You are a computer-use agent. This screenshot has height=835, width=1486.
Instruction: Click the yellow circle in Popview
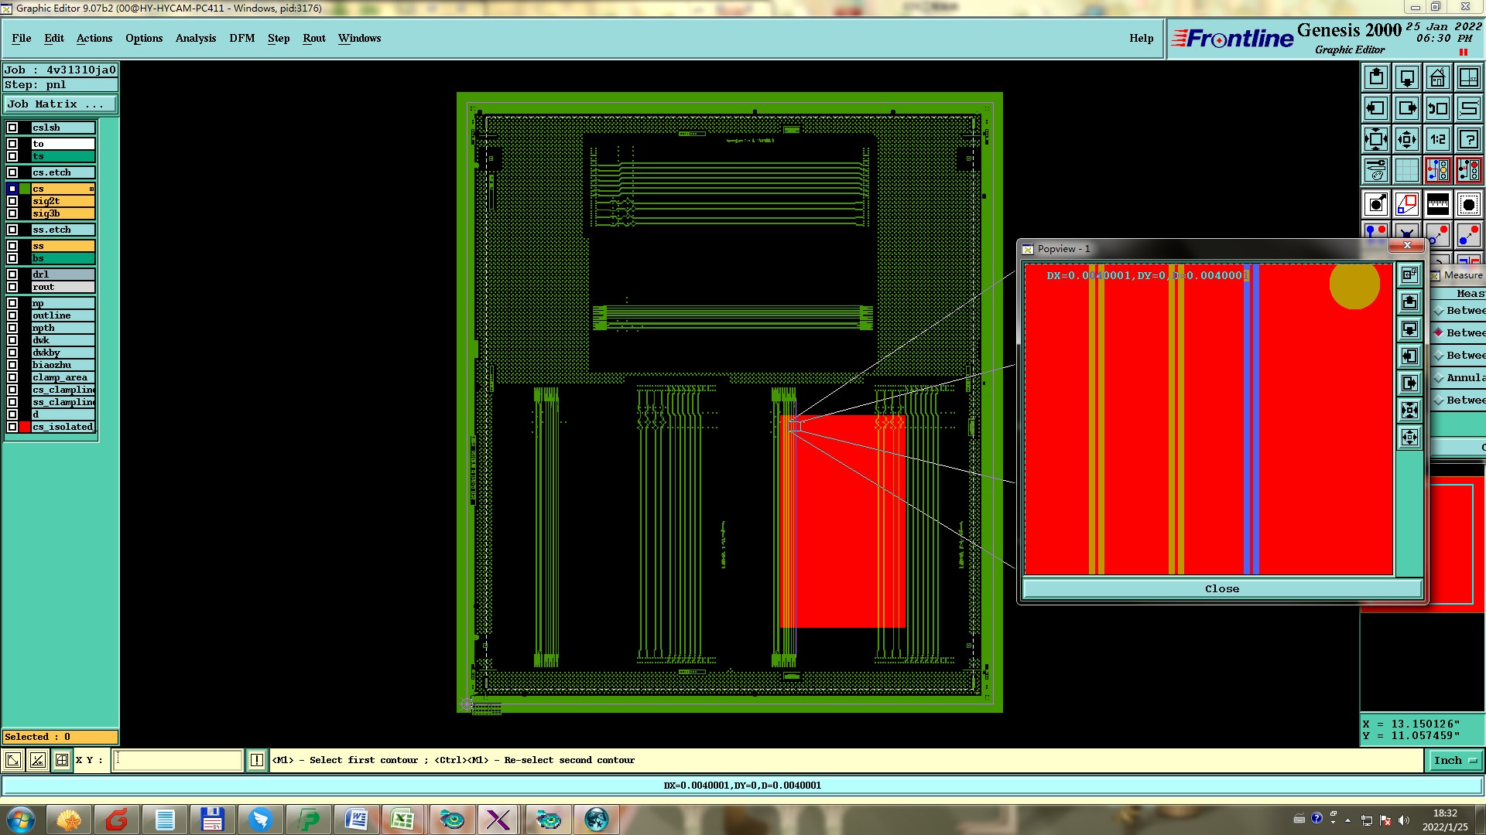(x=1354, y=285)
